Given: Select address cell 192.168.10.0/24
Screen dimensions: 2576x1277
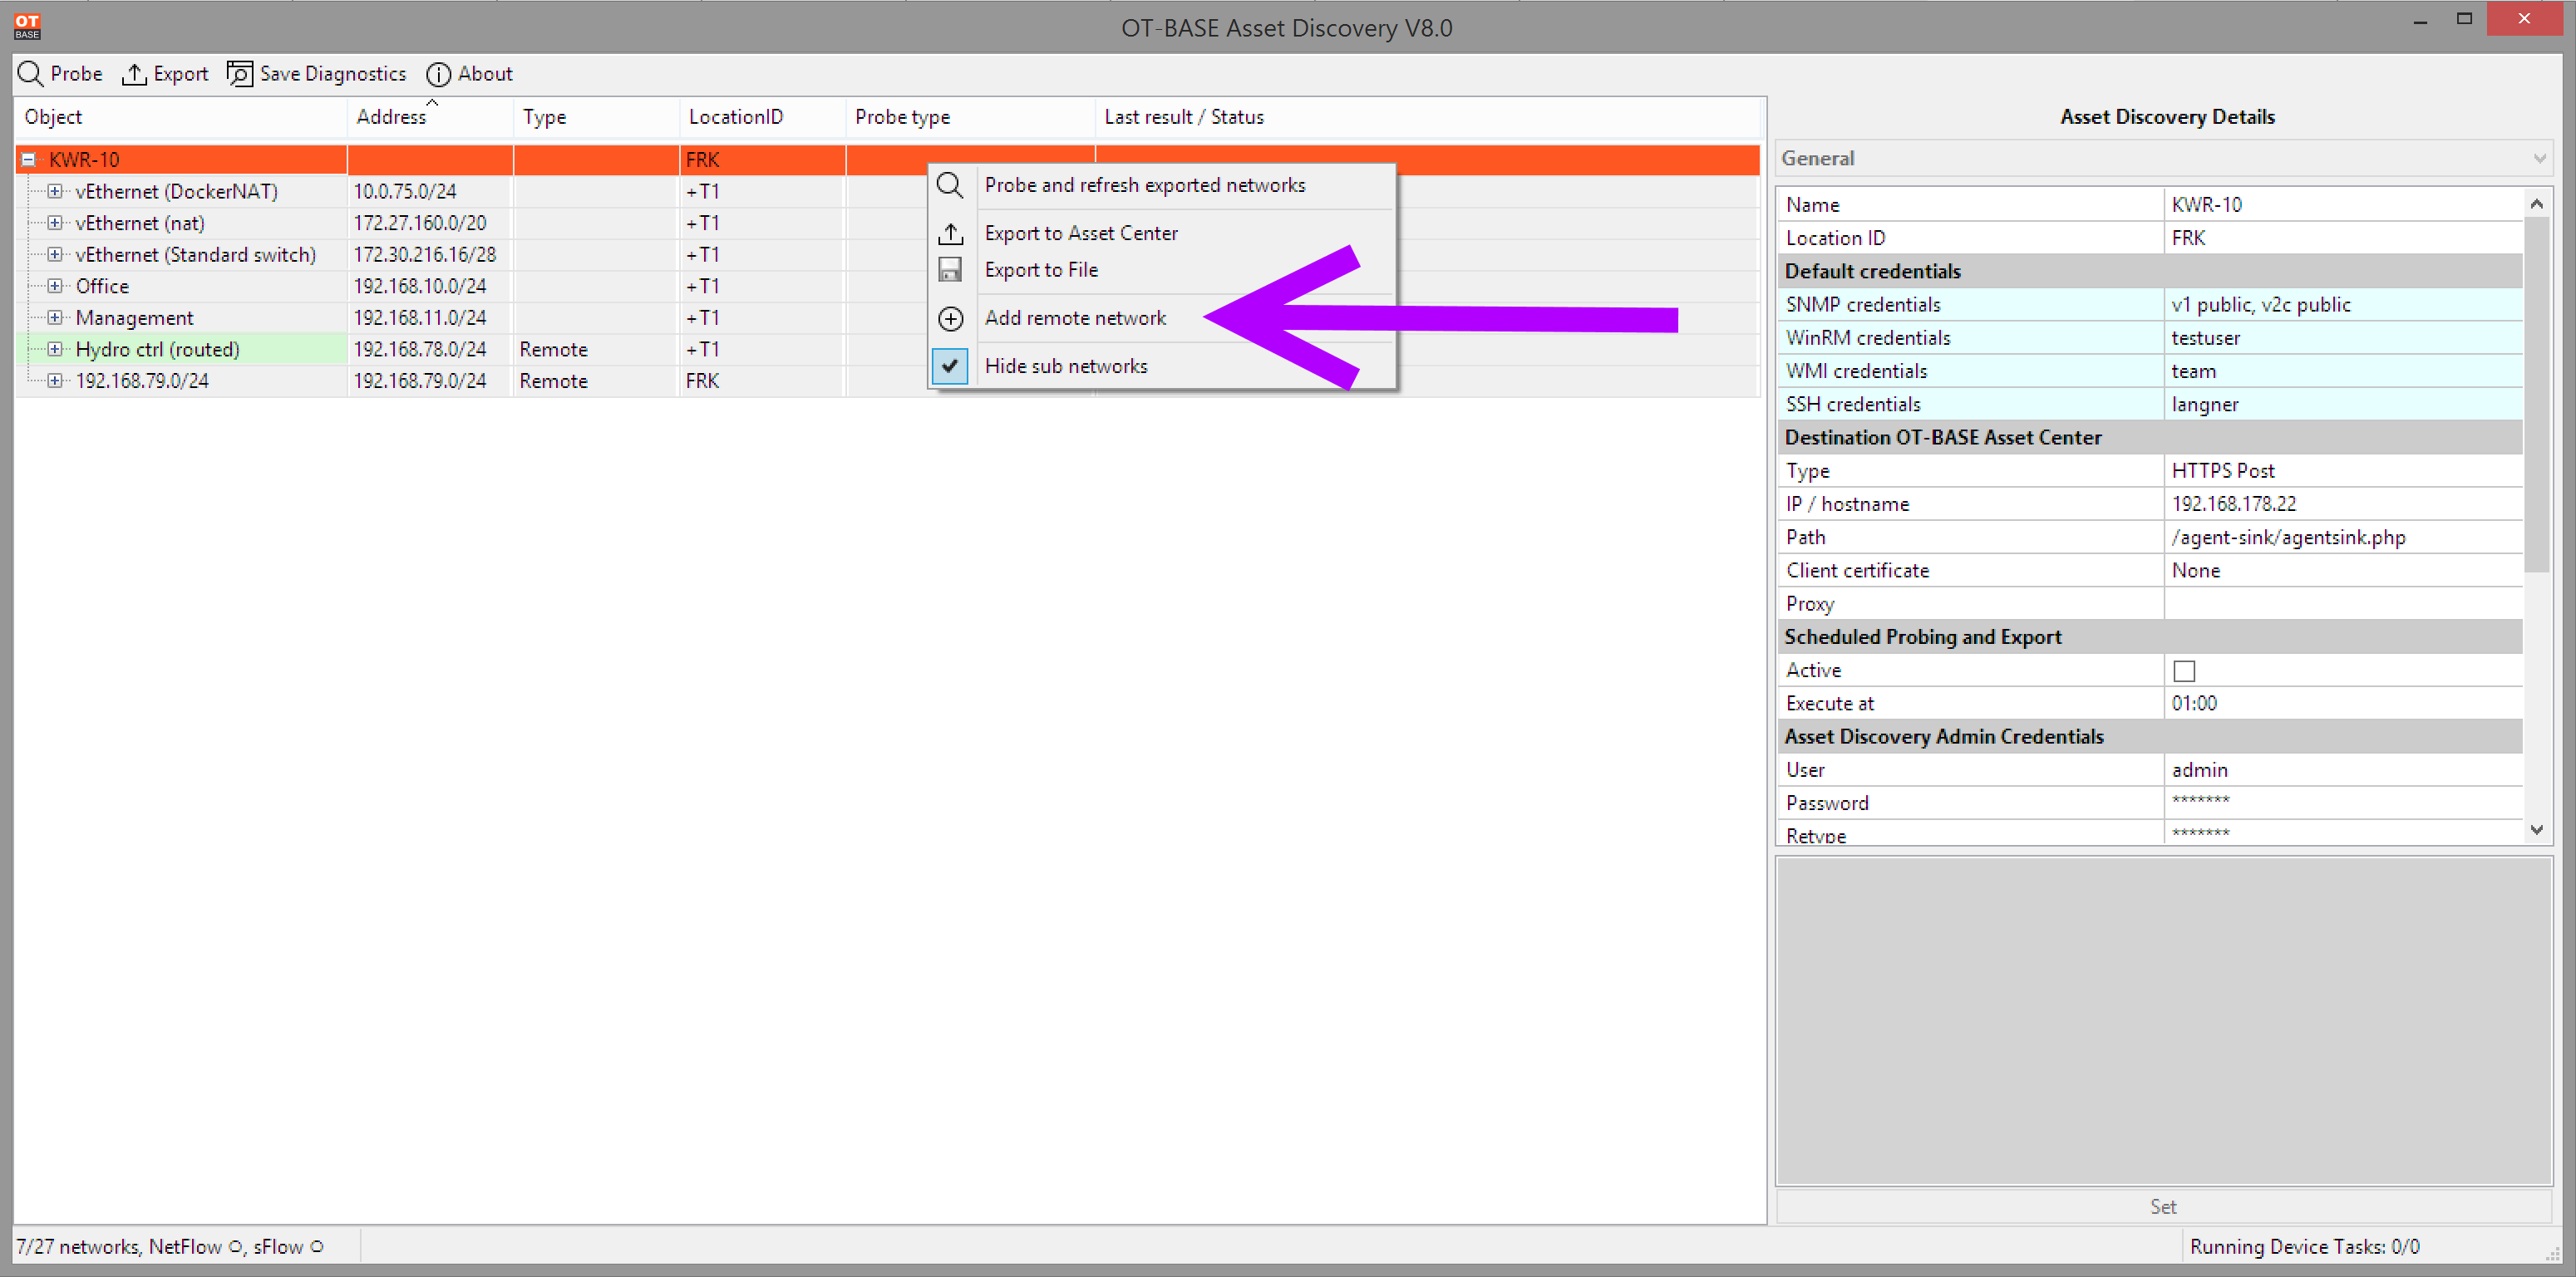Looking at the screenshot, I should pyautogui.click(x=430, y=286).
